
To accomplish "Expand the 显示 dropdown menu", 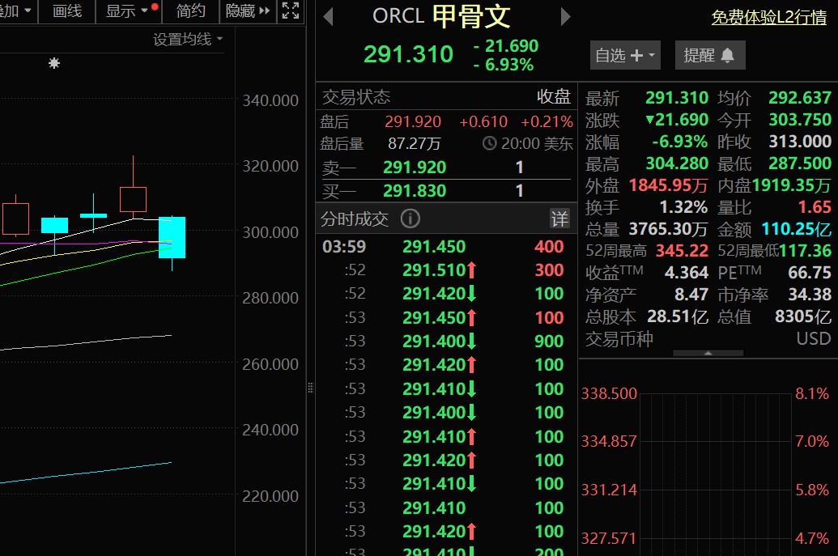I will click(x=128, y=11).
